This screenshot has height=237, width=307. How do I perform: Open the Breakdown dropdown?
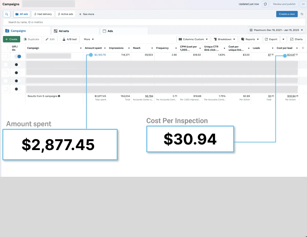[x=224, y=39]
